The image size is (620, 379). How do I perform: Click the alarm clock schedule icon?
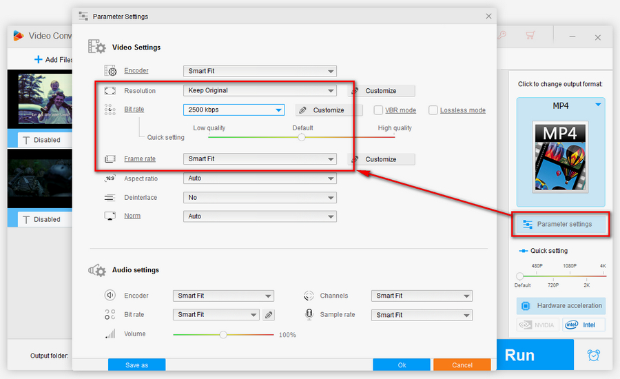593,355
